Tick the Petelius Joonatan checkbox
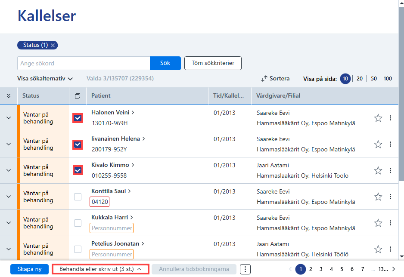Image resolution: width=404 pixels, height=277 pixels. coord(78,249)
